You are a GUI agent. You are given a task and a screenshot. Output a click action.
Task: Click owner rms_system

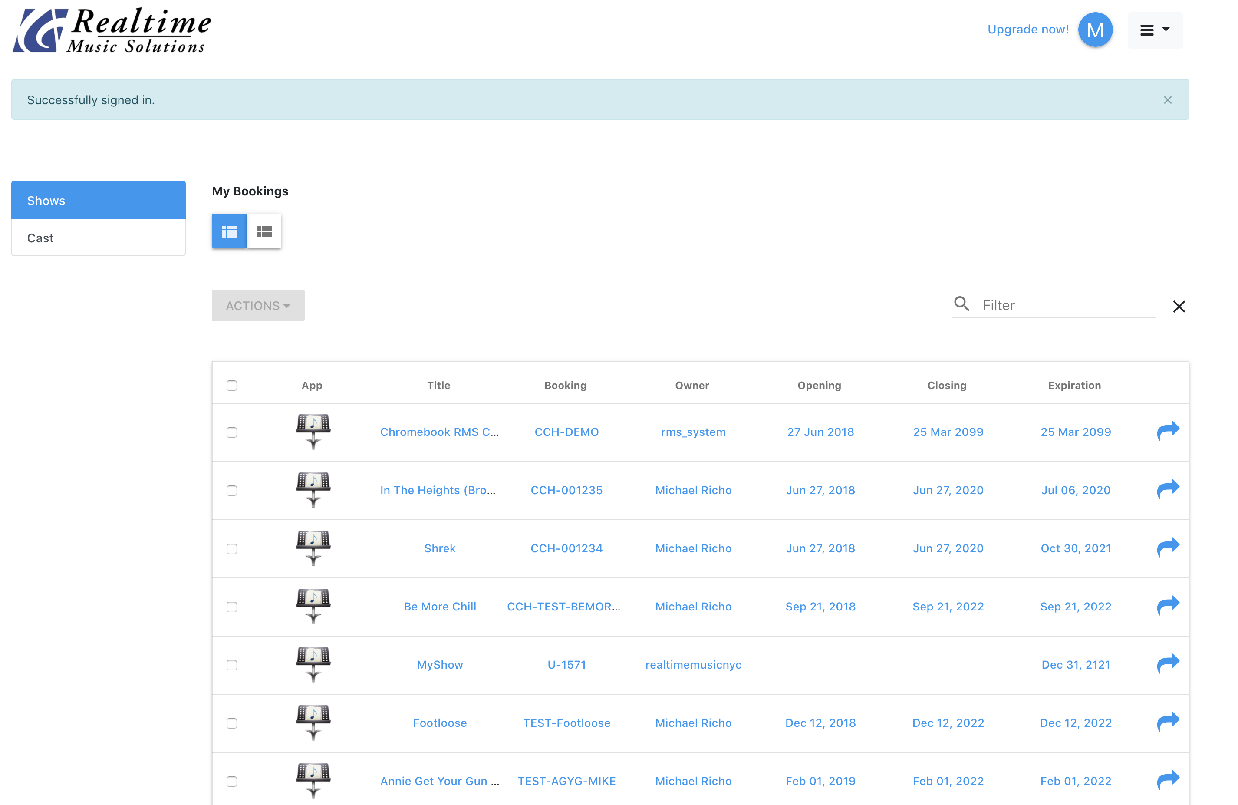(693, 432)
